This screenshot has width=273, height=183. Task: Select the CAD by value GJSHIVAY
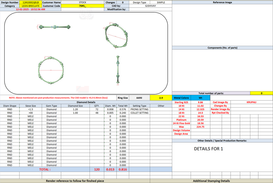click(x=150, y=6)
